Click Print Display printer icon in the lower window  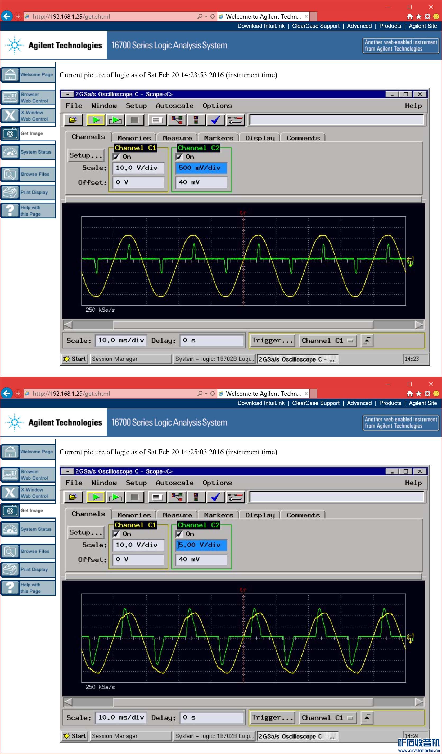click(x=10, y=569)
